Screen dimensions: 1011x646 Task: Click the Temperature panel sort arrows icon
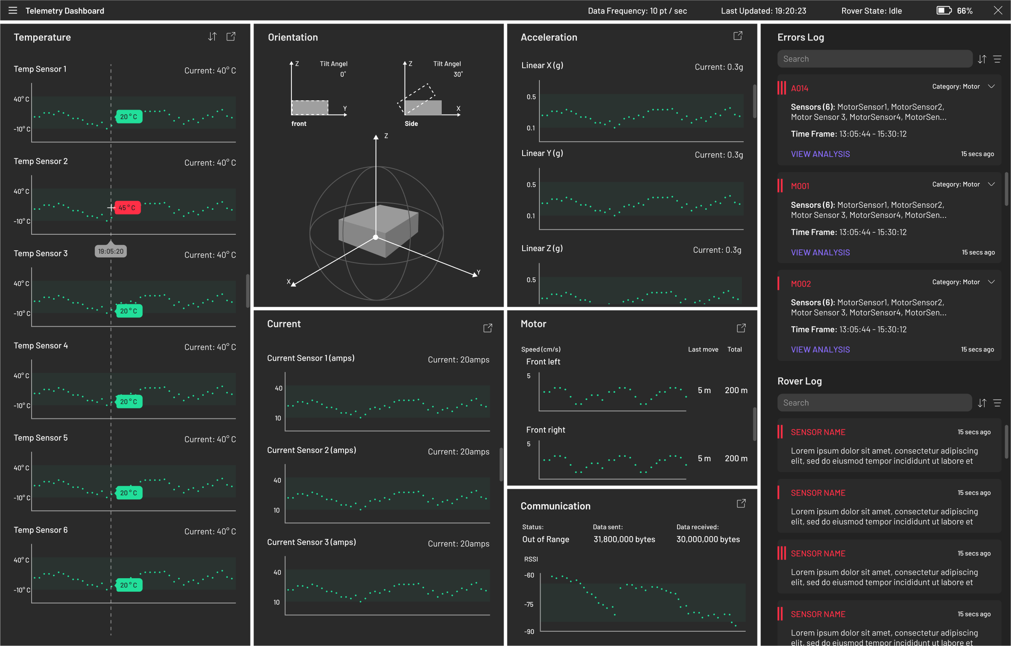(212, 37)
